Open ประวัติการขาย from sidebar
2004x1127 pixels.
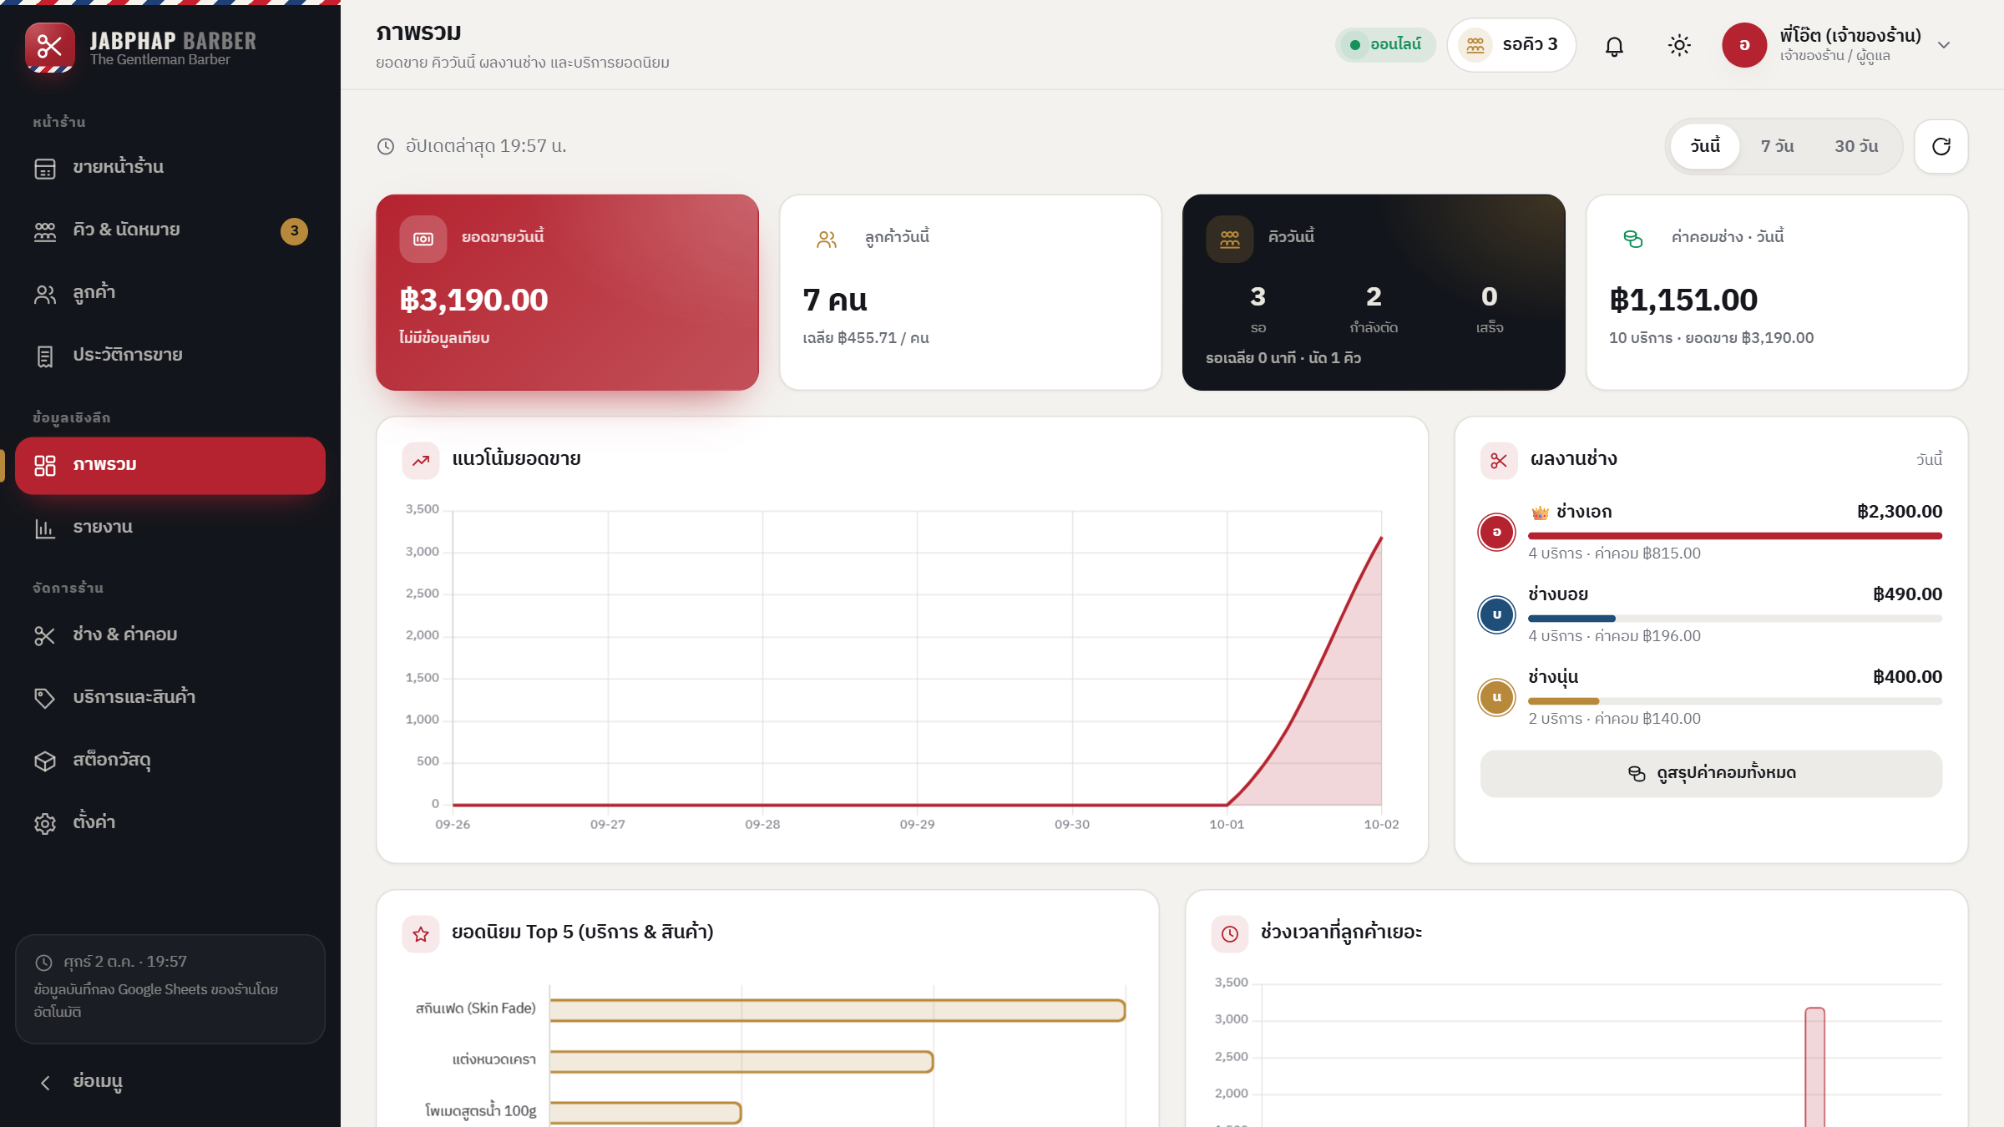[170, 356]
